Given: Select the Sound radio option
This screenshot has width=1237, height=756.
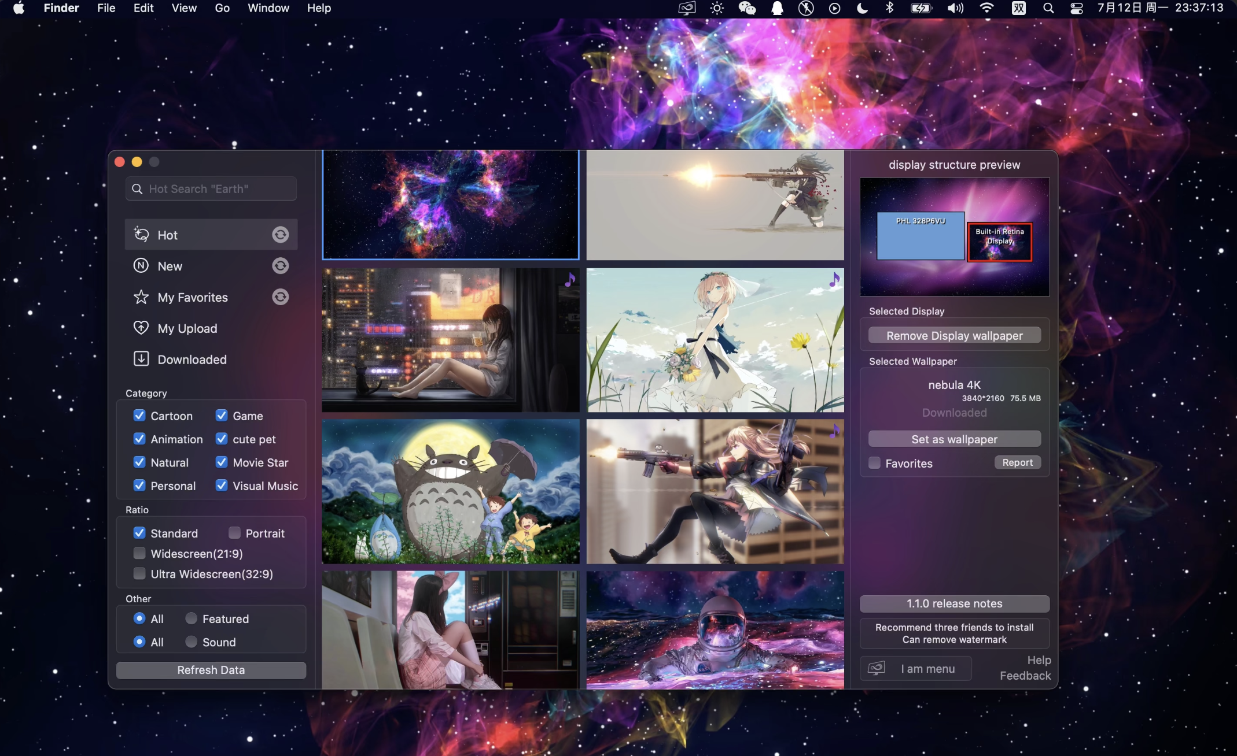Looking at the screenshot, I should (191, 642).
